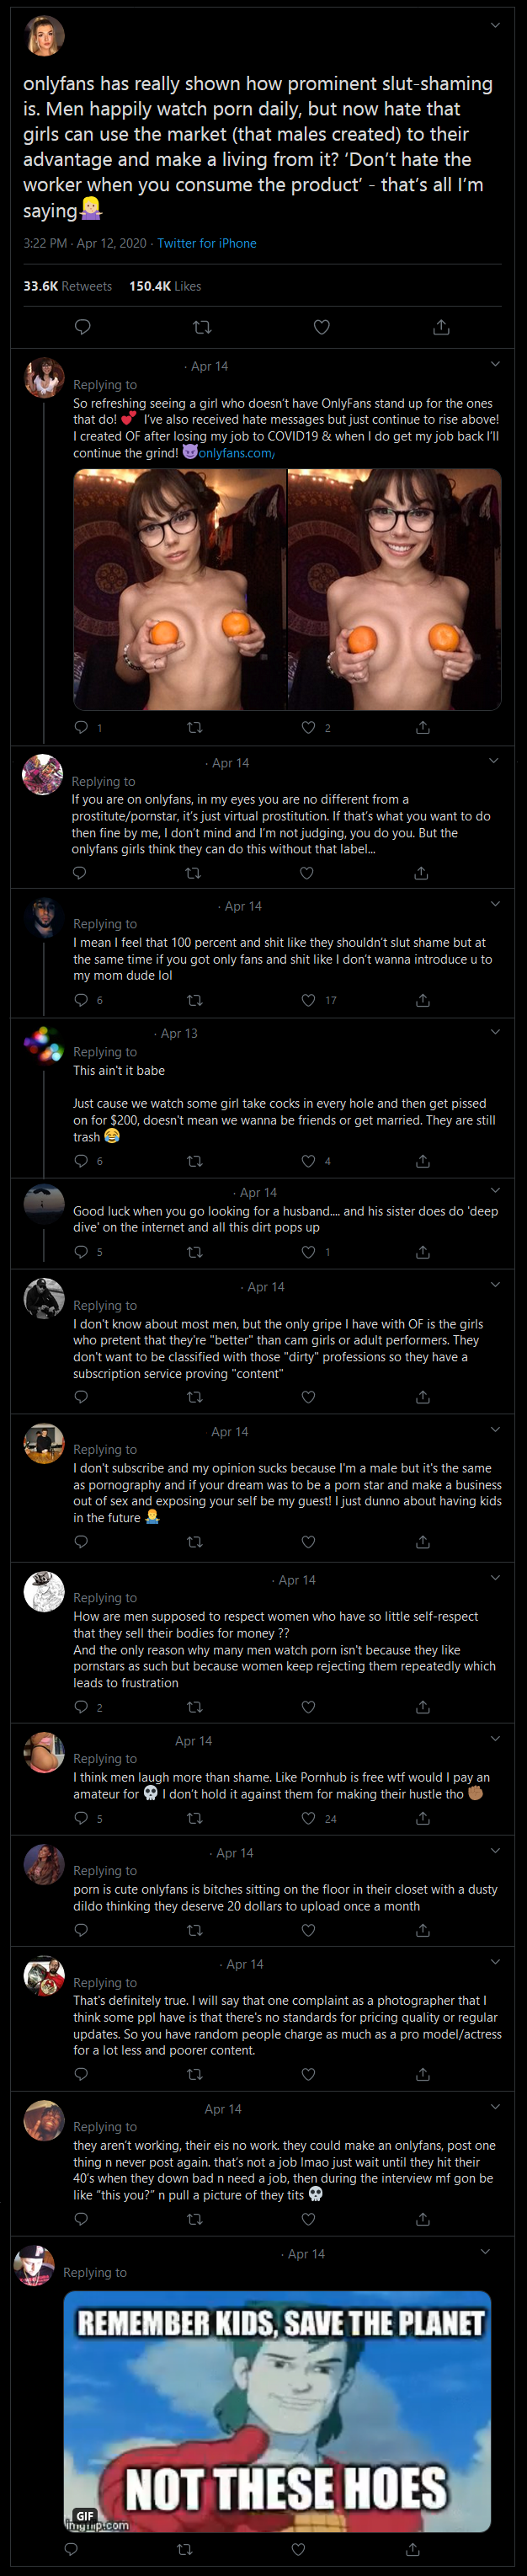Like the 'This ain't it babe' reply
527x2576 pixels.
point(309,1161)
